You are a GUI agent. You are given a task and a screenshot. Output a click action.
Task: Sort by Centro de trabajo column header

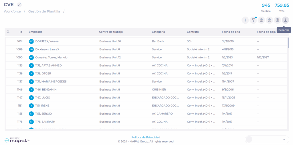(111, 32)
